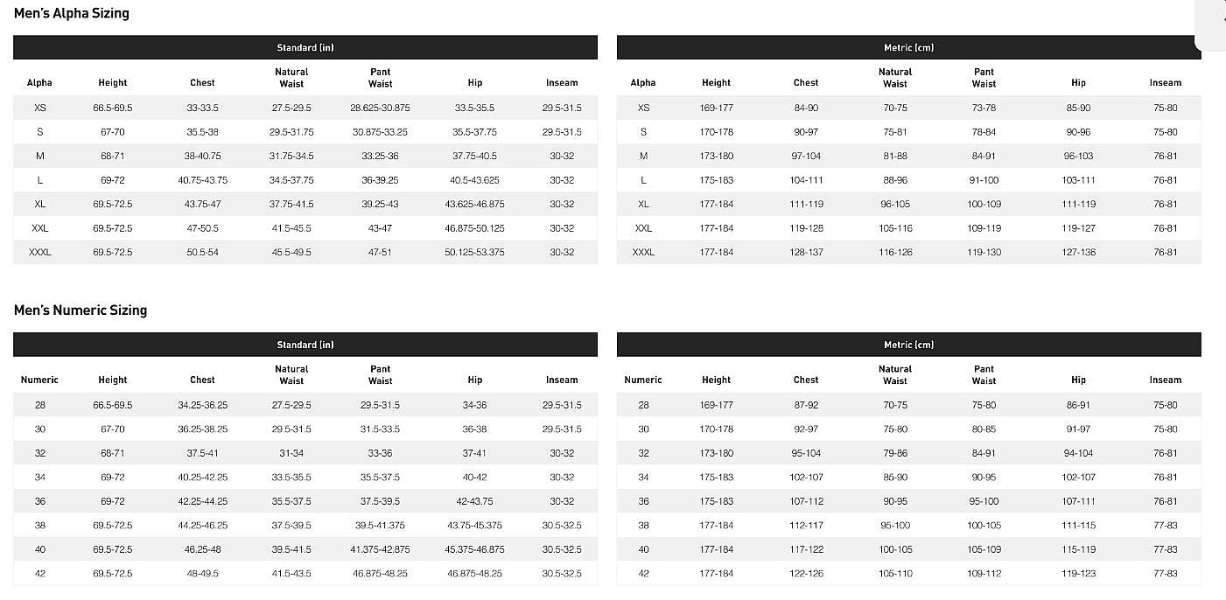Select the XXXL row label in Alpha Standard table

[40, 253]
